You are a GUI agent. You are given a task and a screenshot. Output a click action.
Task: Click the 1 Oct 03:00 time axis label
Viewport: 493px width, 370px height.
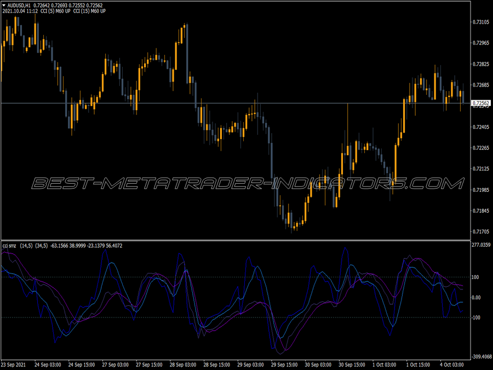click(x=385, y=365)
